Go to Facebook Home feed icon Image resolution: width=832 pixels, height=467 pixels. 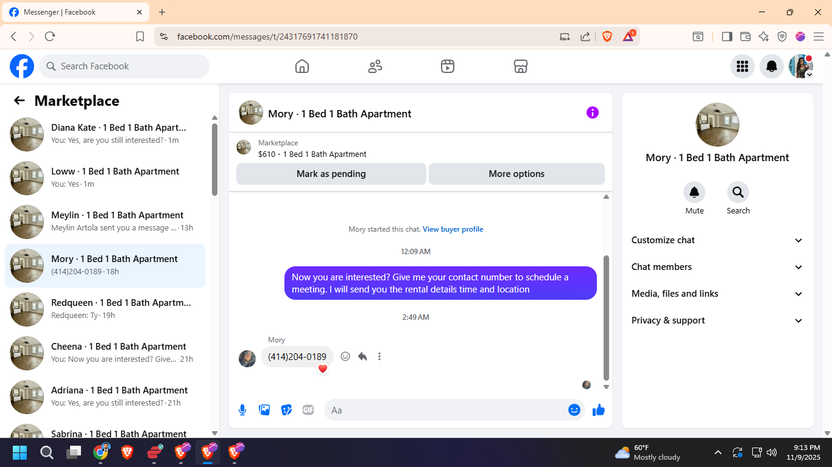[x=302, y=66]
